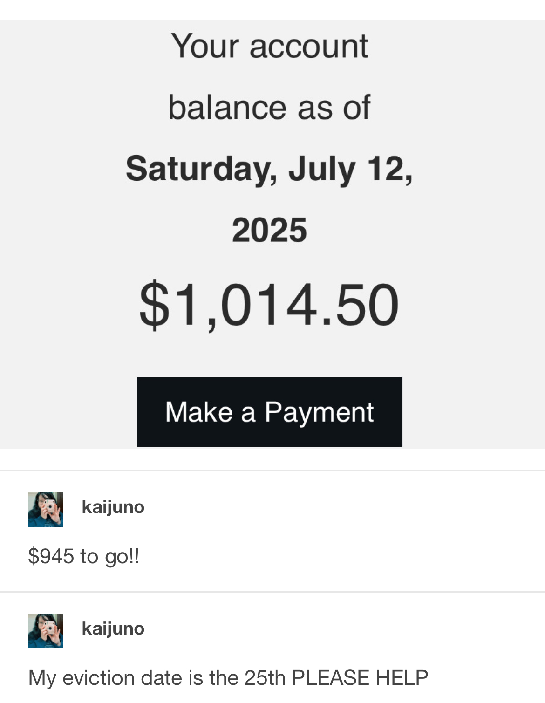Click the divider line above first kaijuno post
The image size is (545, 703).
[272, 470]
